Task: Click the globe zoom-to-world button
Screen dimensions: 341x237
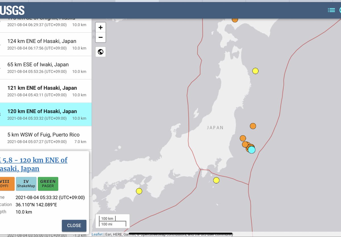Action: click(101, 52)
